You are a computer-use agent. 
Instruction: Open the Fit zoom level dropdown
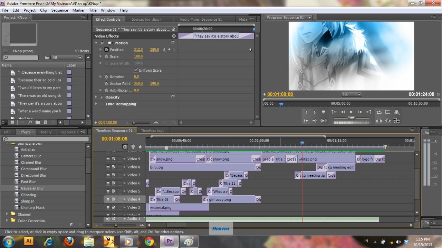tap(351, 94)
